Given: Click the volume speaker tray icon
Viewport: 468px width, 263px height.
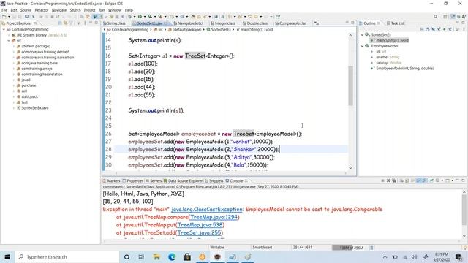Looking at the screenshot, I should [x=415, y=256].
